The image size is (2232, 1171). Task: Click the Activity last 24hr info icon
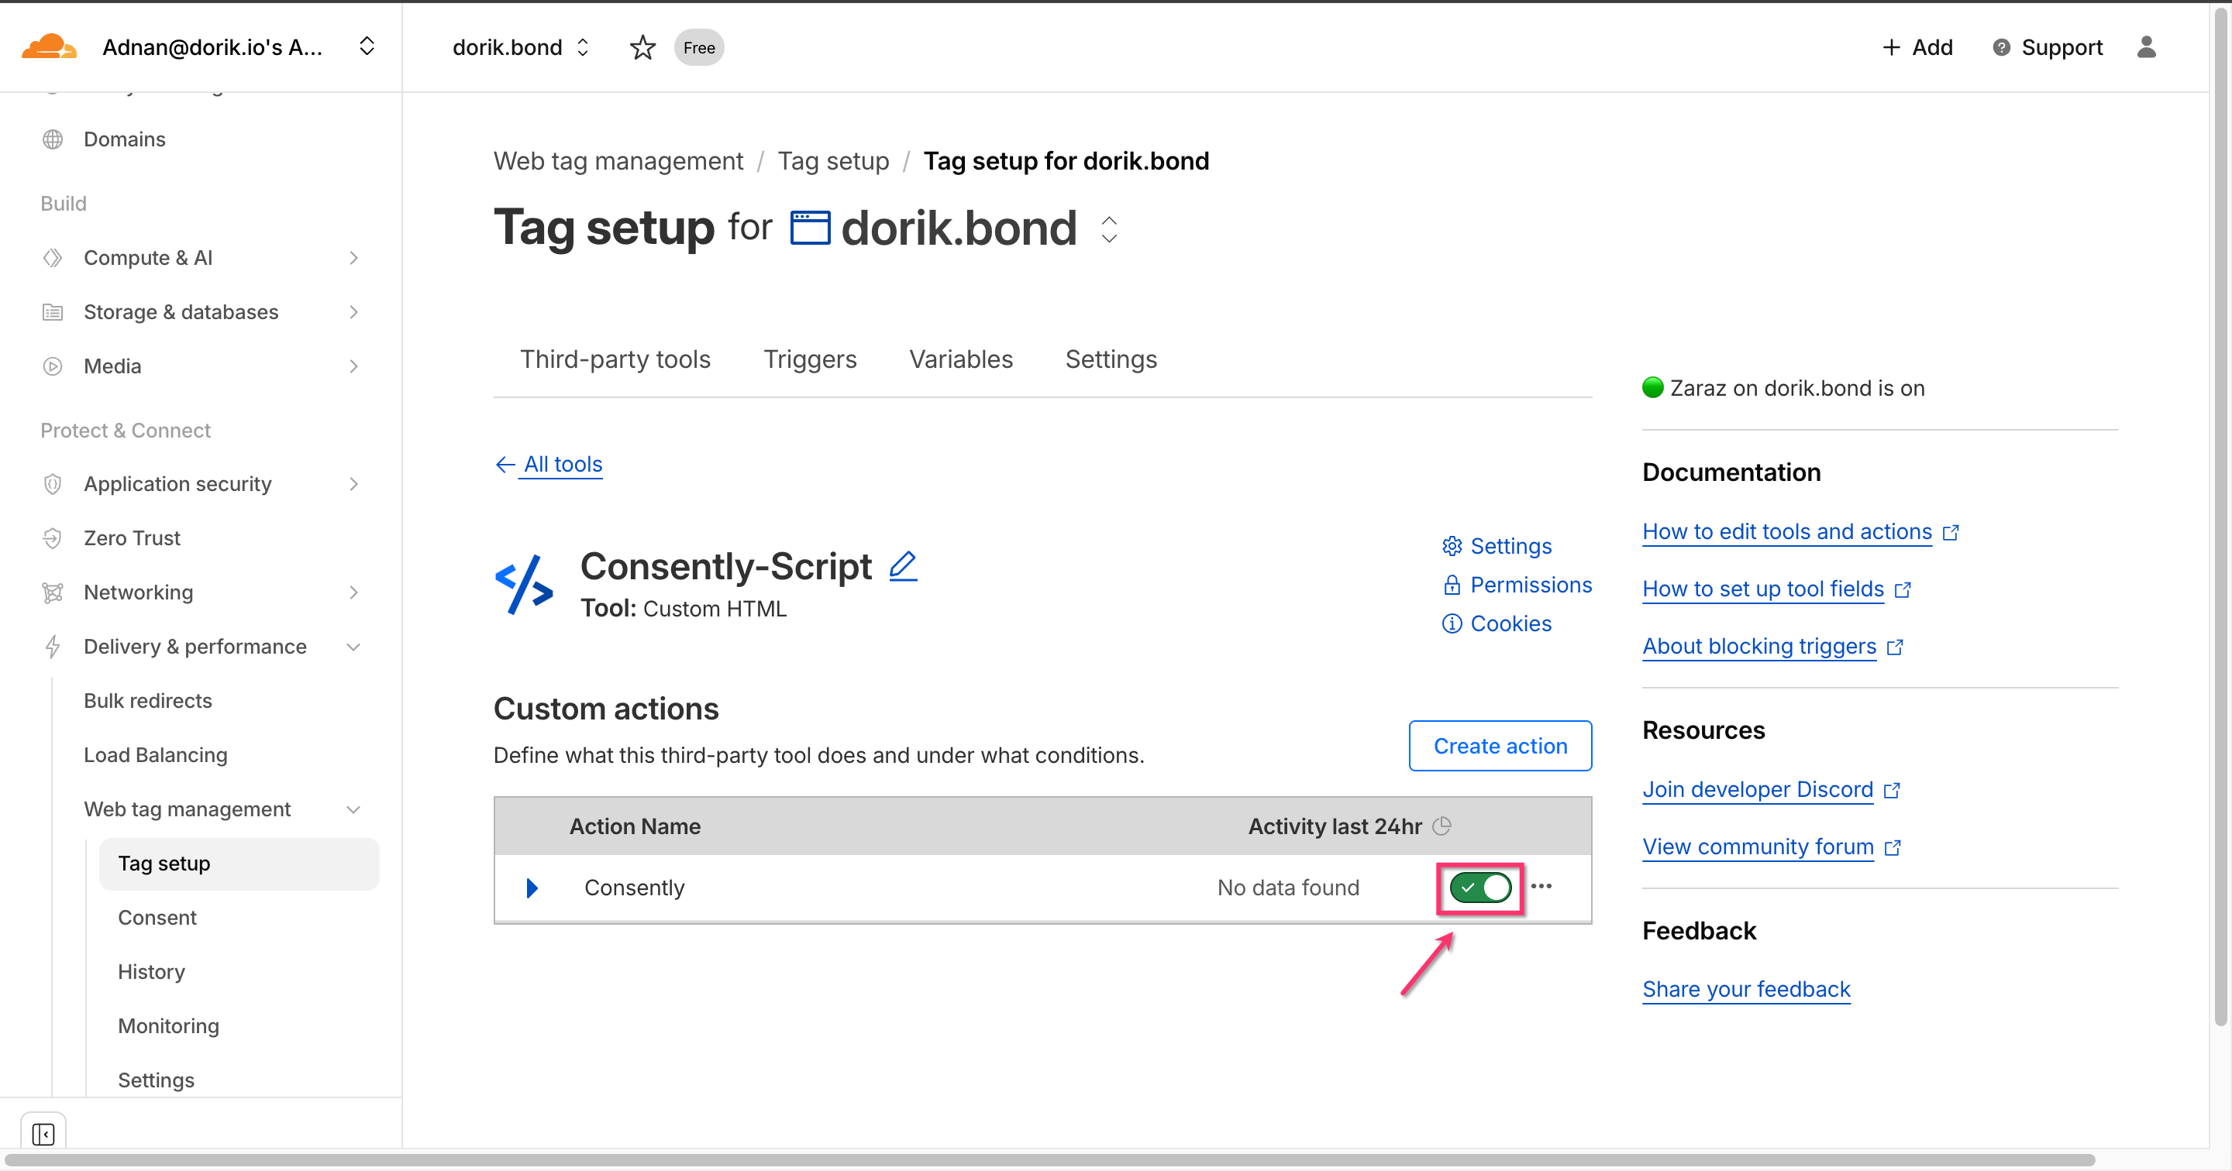click(1441, 826)
